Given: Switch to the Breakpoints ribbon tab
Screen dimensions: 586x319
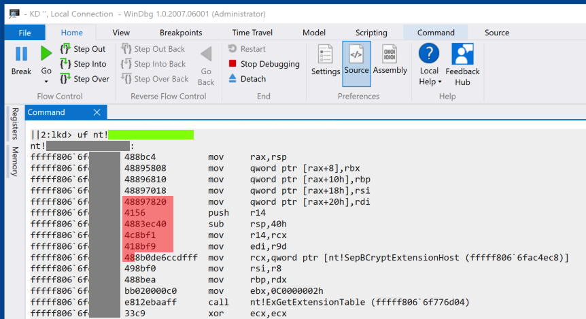Looking at the screenshot, I should (x=181, y=33).
